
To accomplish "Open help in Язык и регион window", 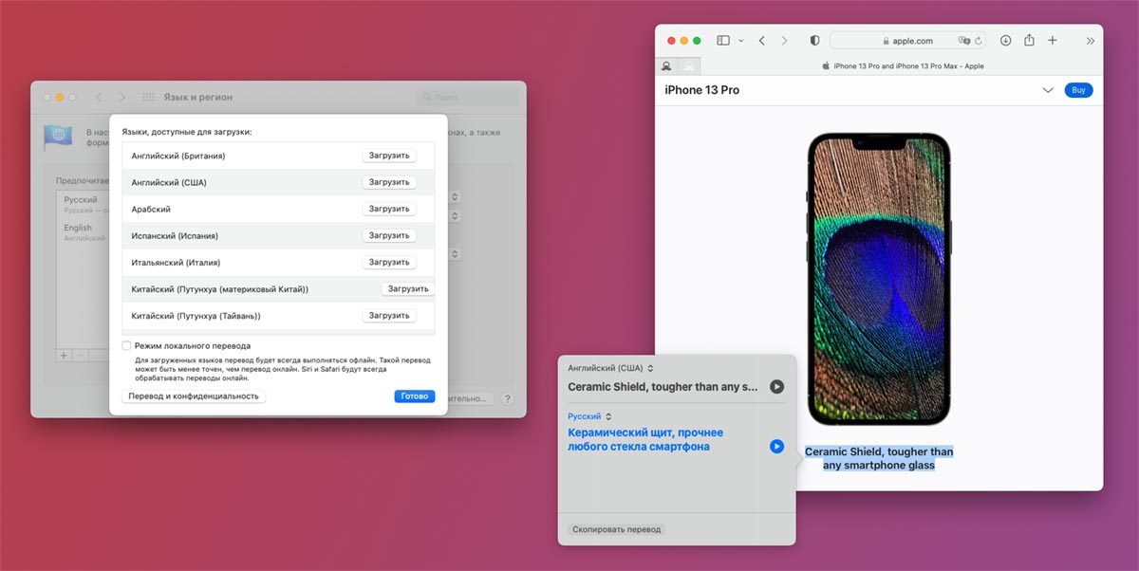I will pos(508,399).
